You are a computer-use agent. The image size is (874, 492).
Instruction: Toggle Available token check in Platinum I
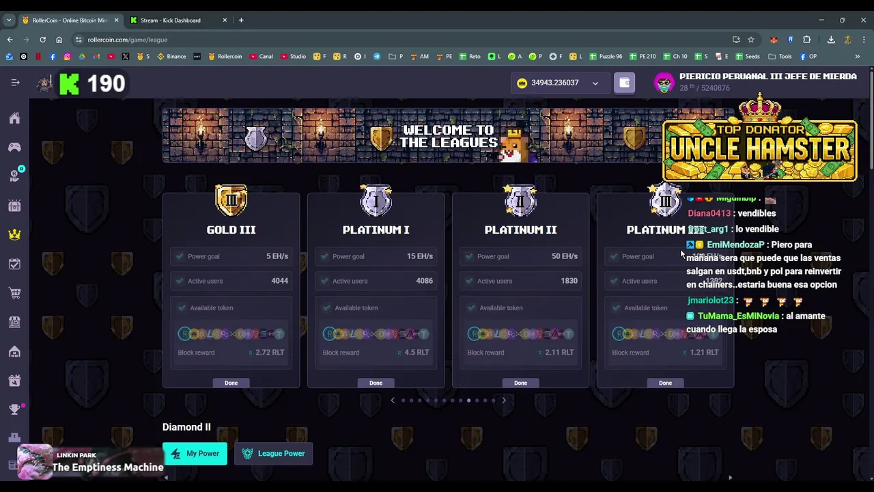pos(326,307)
